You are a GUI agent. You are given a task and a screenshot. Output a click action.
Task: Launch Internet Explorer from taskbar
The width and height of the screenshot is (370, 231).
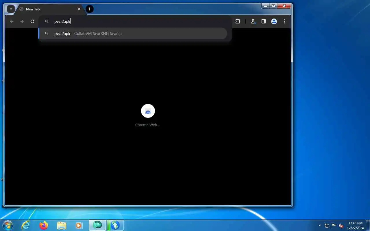pos(26,225)
